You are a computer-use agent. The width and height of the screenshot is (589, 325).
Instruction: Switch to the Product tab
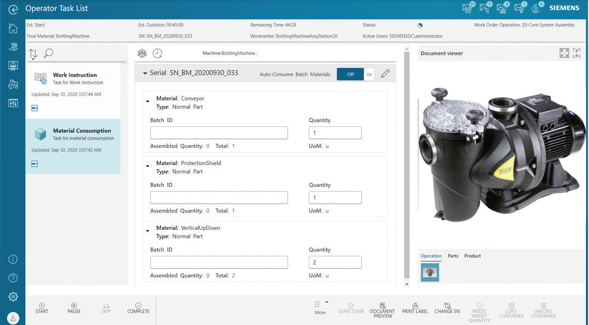point(472,256)
